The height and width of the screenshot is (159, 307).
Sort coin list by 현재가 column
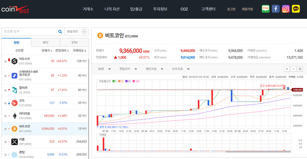46,51
